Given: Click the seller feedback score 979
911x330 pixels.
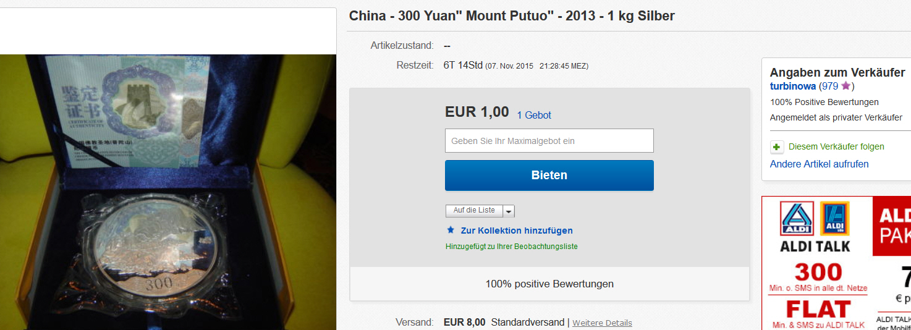Looking at the screenshot, I should (x=829, y=87).
